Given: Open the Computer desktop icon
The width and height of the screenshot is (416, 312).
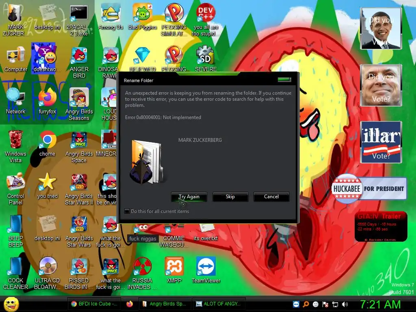Looking at the screenshot, I should [16, 60].
